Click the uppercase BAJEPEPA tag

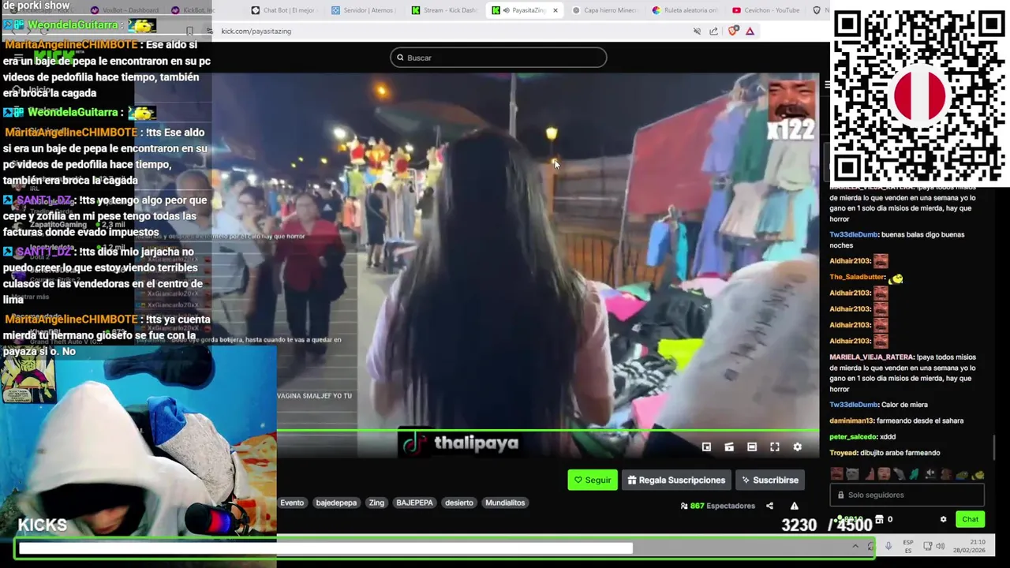pyautogui.click(x=414, y=503)
